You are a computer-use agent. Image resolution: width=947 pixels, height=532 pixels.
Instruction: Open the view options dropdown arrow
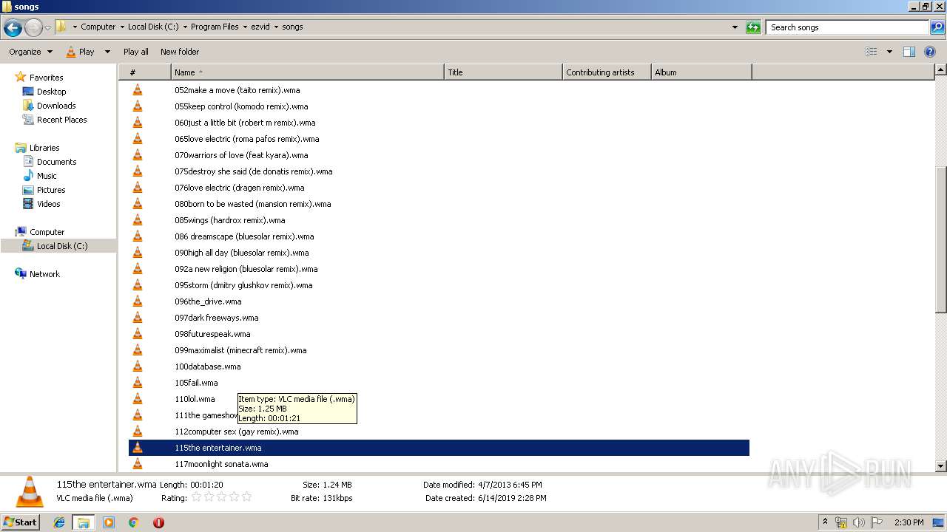889,52
